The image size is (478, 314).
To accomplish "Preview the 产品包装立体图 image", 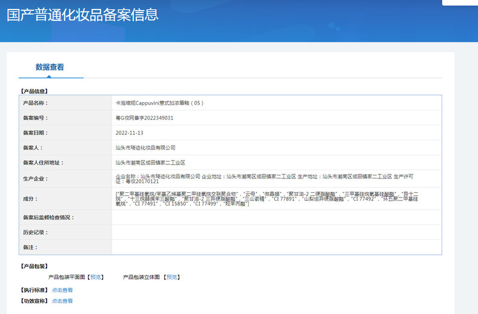I will [x=171, y=277].
